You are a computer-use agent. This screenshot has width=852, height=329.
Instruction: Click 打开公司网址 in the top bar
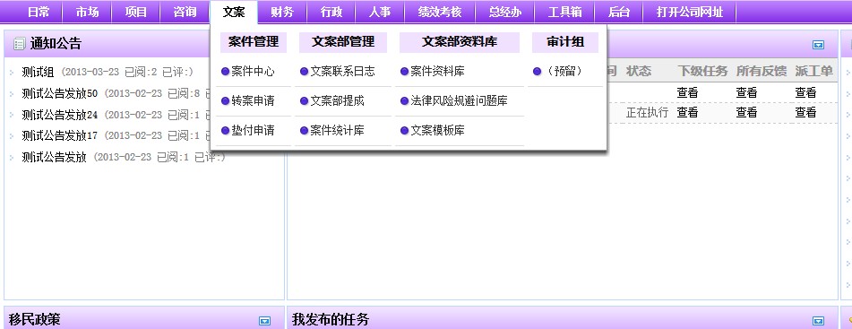(690, 12)
